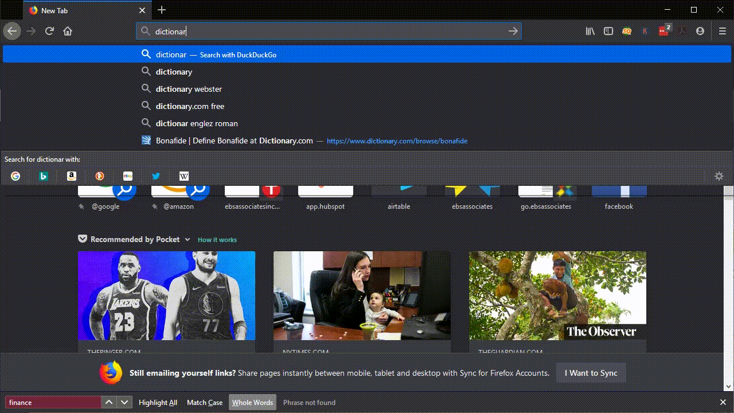Image resolution: width=734 pixels, height=413 pixels.
Task: Search dictionar with DuckDuckGo icon
Action: click(x=100, y=176)
